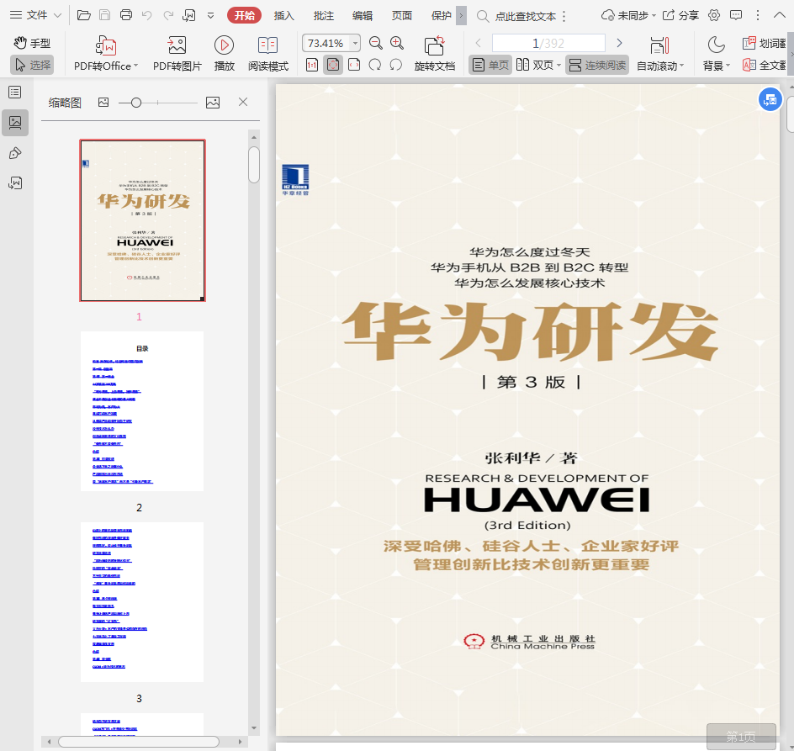Click full text translate tool

tap(765, 65)
